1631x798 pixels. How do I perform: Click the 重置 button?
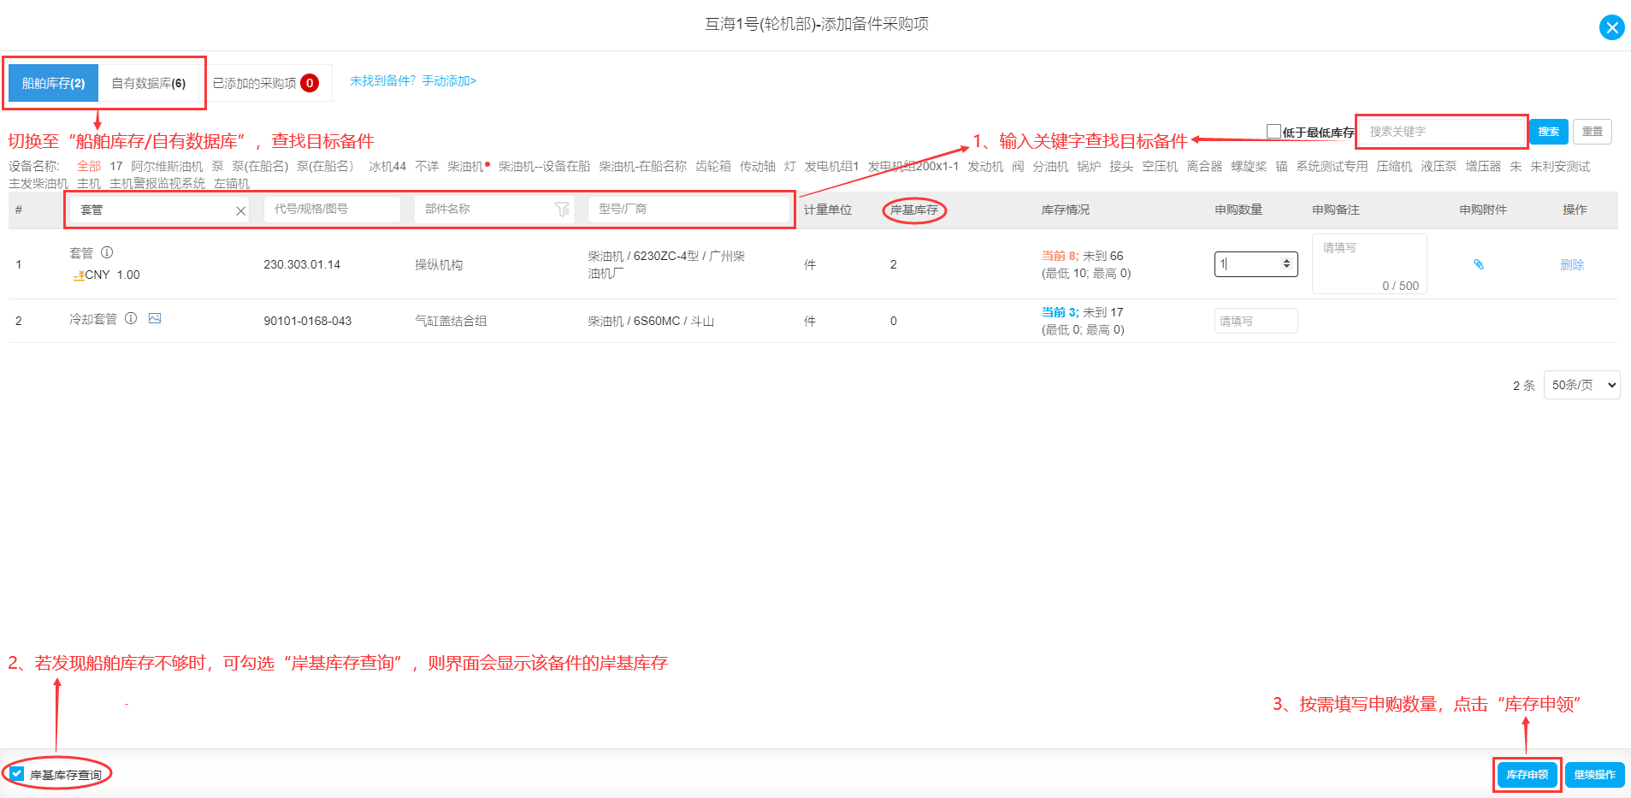(1592, 132)
